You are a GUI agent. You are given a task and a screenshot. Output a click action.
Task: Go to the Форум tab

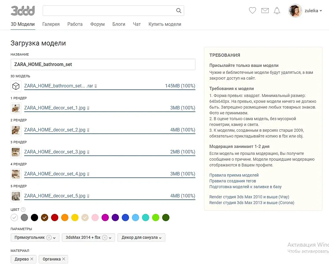(97, 24)
